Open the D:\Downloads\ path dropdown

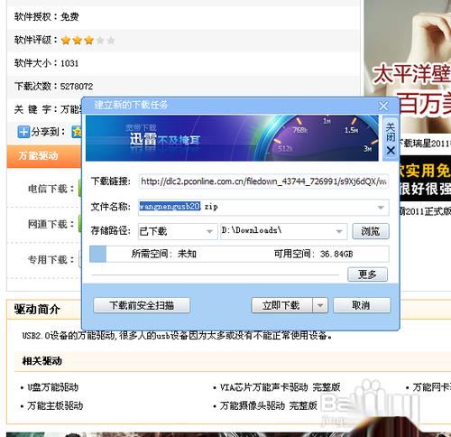pos(284,231)
